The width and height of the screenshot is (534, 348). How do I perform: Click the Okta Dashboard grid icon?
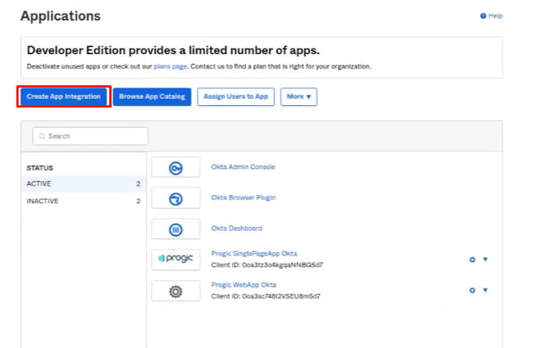(x=175, y=229)
